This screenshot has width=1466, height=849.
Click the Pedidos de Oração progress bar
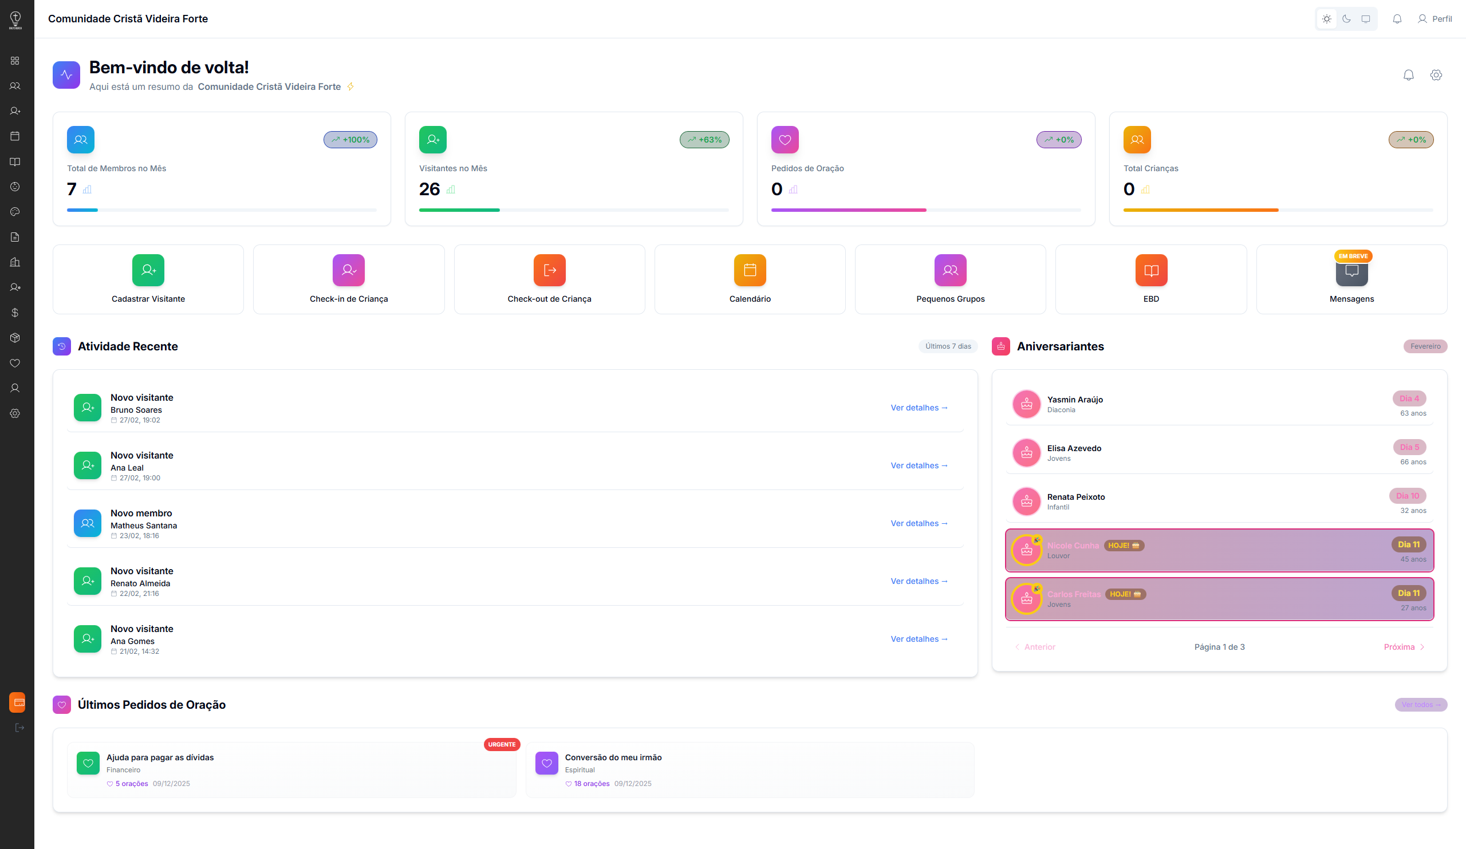[x=925, y=210]
